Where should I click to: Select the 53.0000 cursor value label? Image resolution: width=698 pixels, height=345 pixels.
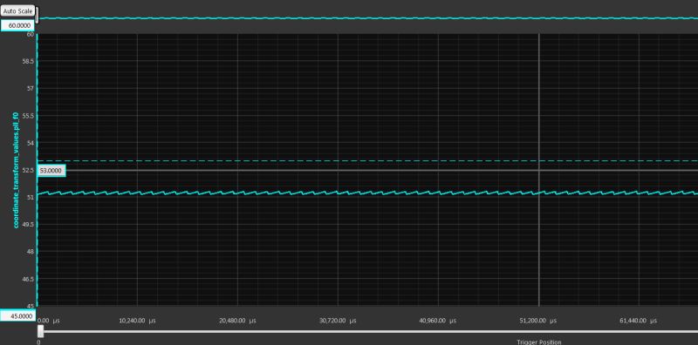[52, 170]
